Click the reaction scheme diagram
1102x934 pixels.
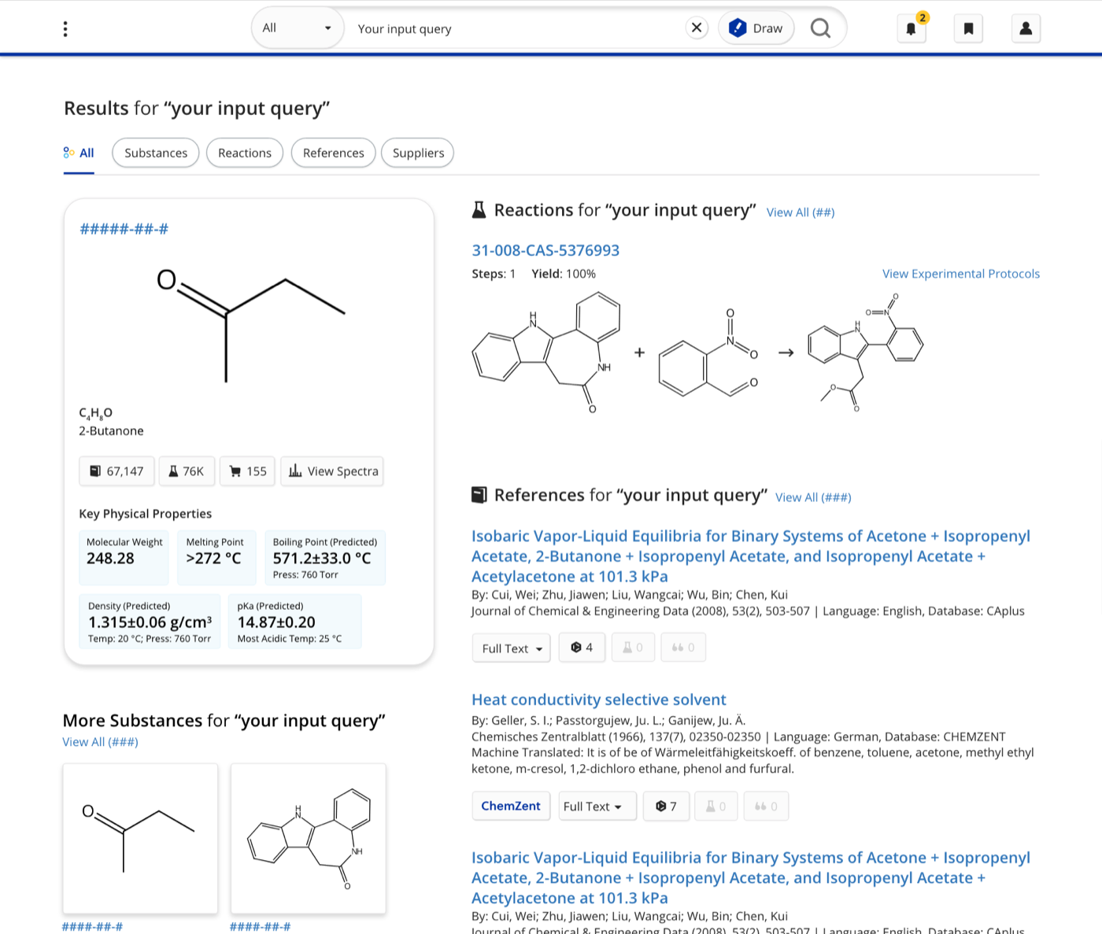698,353
